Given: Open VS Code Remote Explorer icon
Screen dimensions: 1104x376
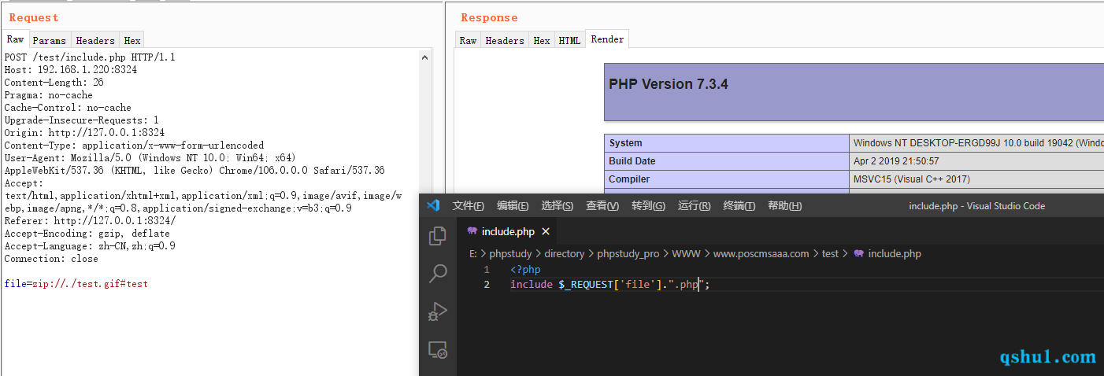Looking at the screenshot, I should [x=438, y=350].
